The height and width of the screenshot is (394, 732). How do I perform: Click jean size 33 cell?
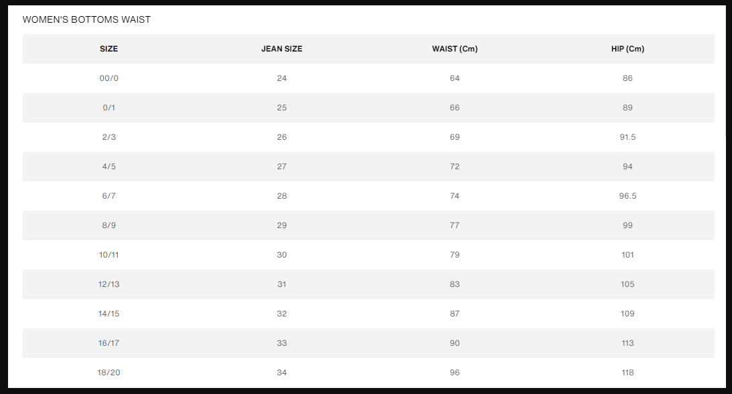[x=281, y=342]
